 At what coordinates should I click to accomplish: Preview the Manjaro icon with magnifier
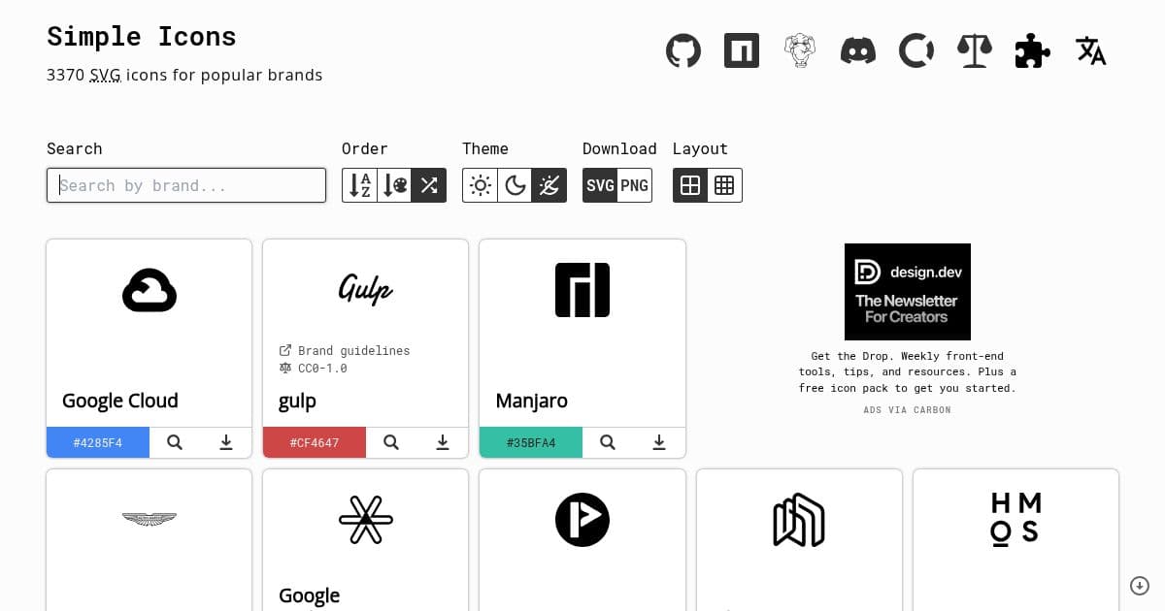(608, 442)
